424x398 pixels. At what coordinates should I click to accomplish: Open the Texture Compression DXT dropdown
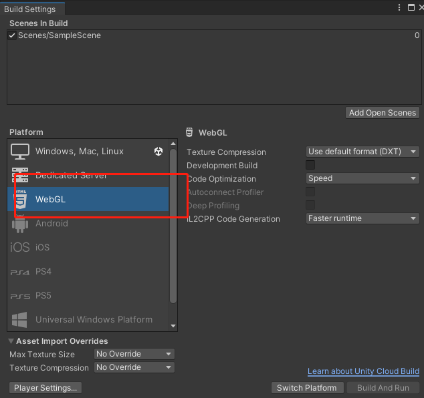tap(362, 152)
